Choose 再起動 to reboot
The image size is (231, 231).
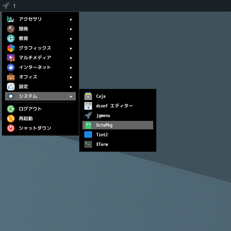[x=40, y=119]
